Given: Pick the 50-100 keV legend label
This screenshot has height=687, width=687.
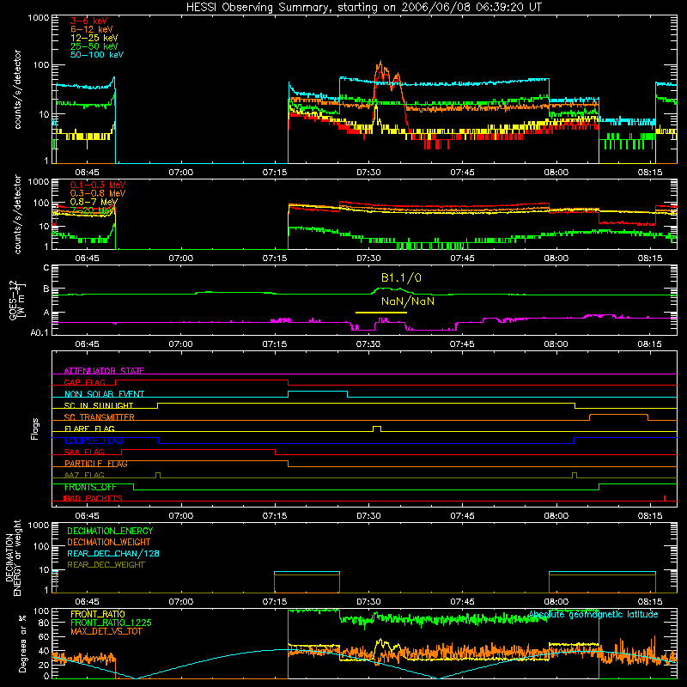Looking at the screenshot, I should click(x=97, y=55).
